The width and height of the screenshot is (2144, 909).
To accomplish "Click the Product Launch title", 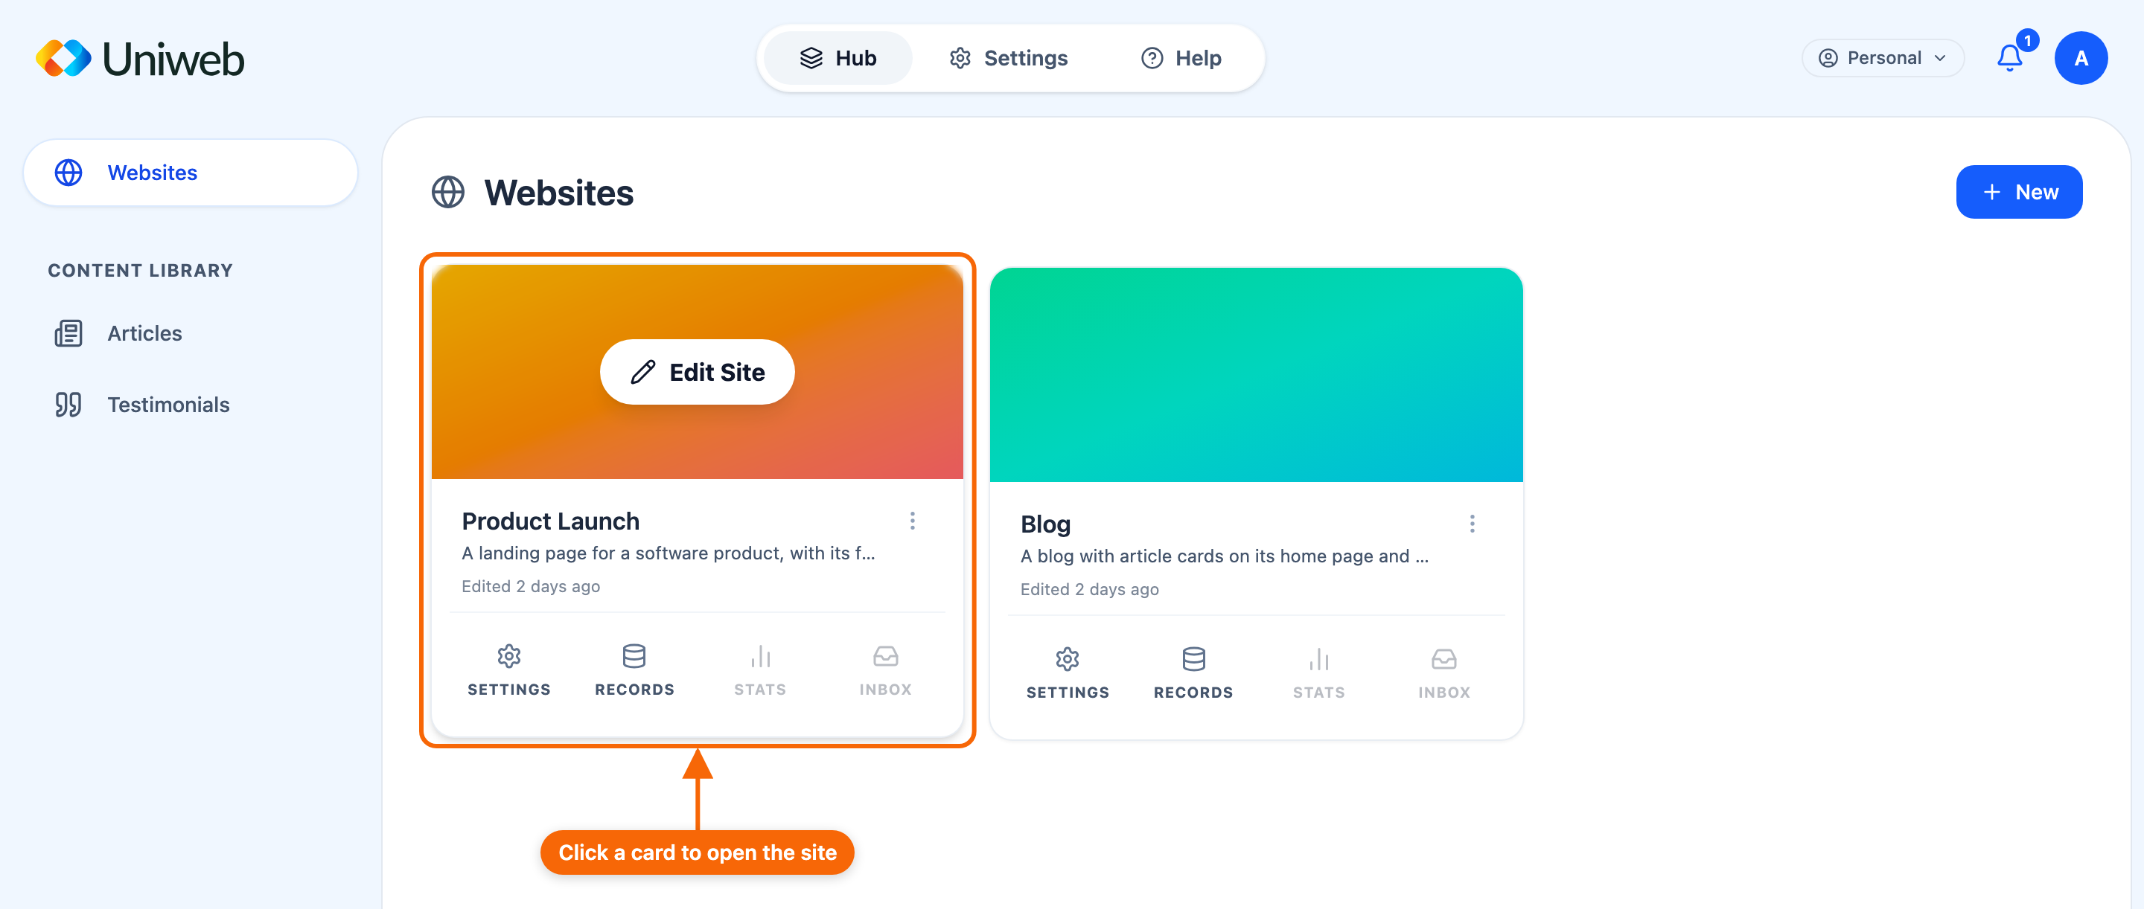I will pos(550,521).
